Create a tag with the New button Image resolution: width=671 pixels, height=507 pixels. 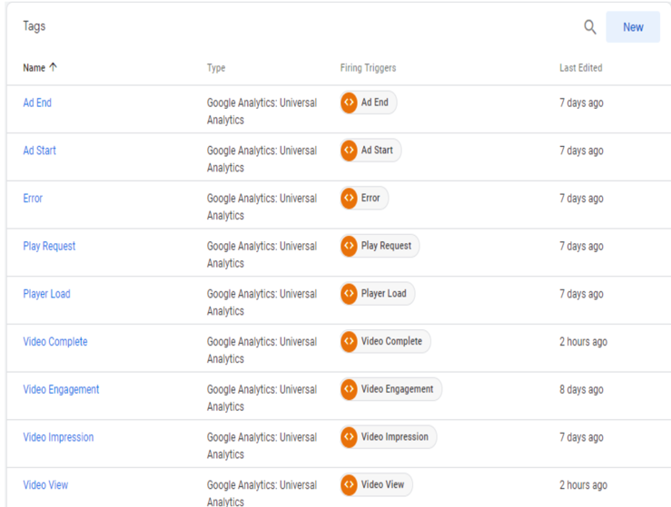(x=633, y=27)
